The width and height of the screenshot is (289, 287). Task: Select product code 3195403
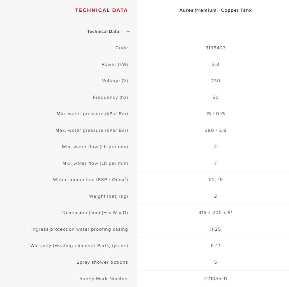216,48
